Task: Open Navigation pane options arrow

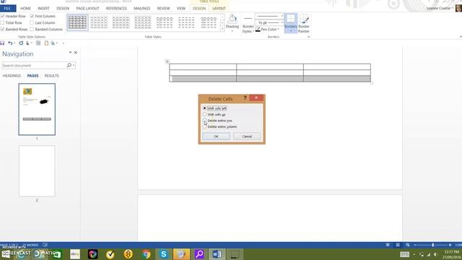Action: pyautogui.click(x=70, y=53)
